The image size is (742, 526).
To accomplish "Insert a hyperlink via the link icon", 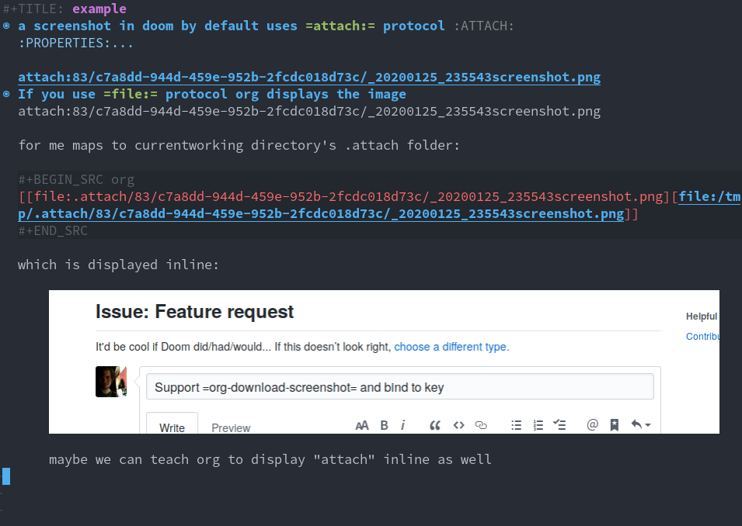I will (x=480, y=424).
